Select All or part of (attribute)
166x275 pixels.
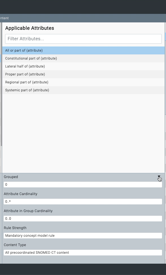(x=83, y=50)
